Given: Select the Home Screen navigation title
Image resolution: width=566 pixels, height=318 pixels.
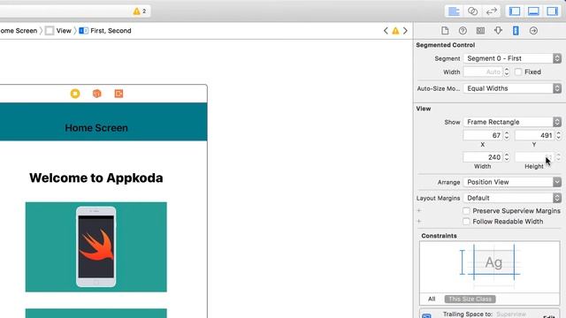Looking at the screenshot, I should pos(96,127).
